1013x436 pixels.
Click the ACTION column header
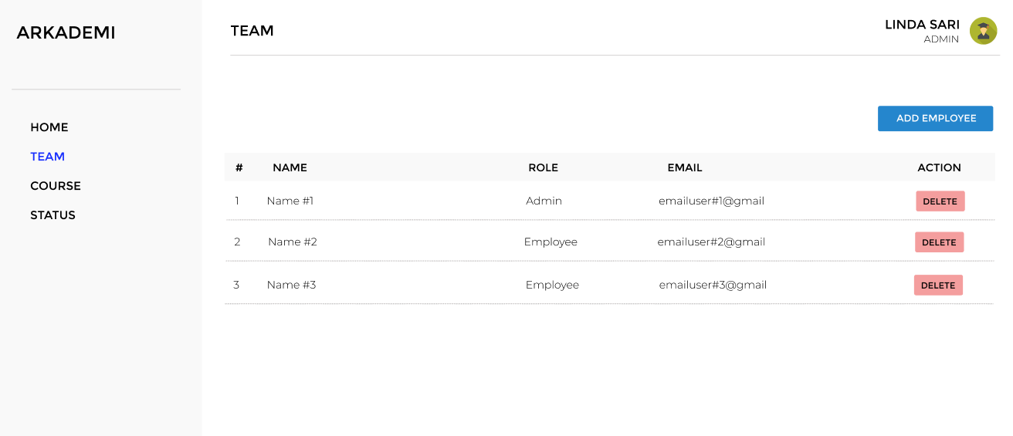939,167
